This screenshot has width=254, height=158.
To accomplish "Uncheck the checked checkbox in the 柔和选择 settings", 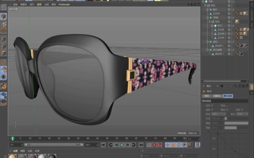I will (227, 106).
